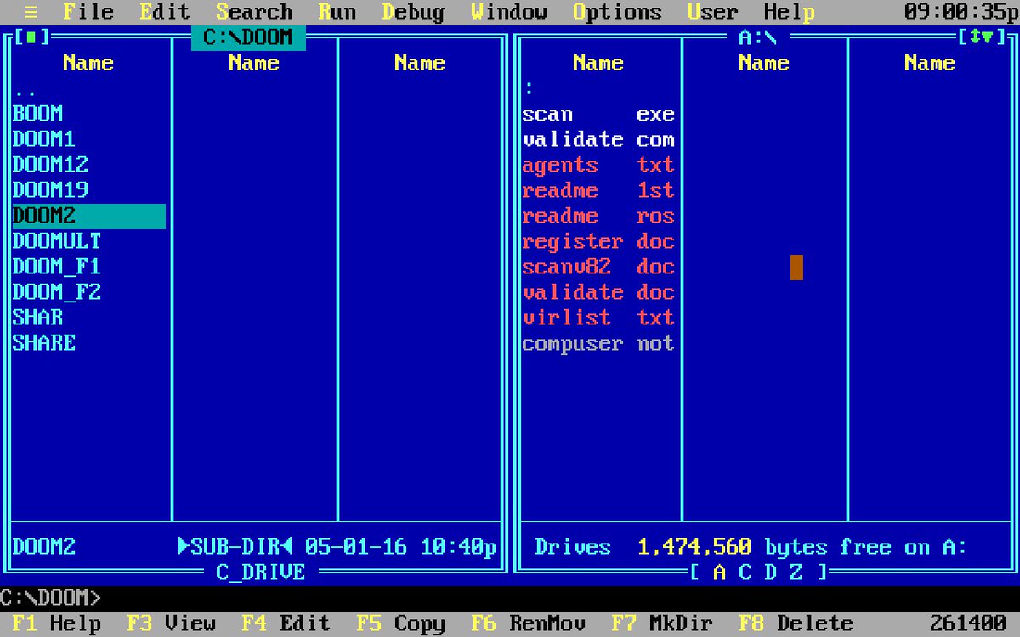Viewport: 1020px width, 637px height.
Task: Select the SHARE directory
Action: tap(88, 343)
